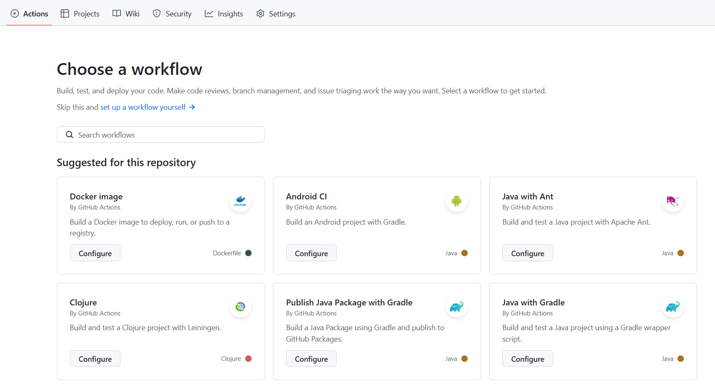Go to the Security tab
Image resolution: width=715 pixels, height=387 pixels.
click(172, 13)
